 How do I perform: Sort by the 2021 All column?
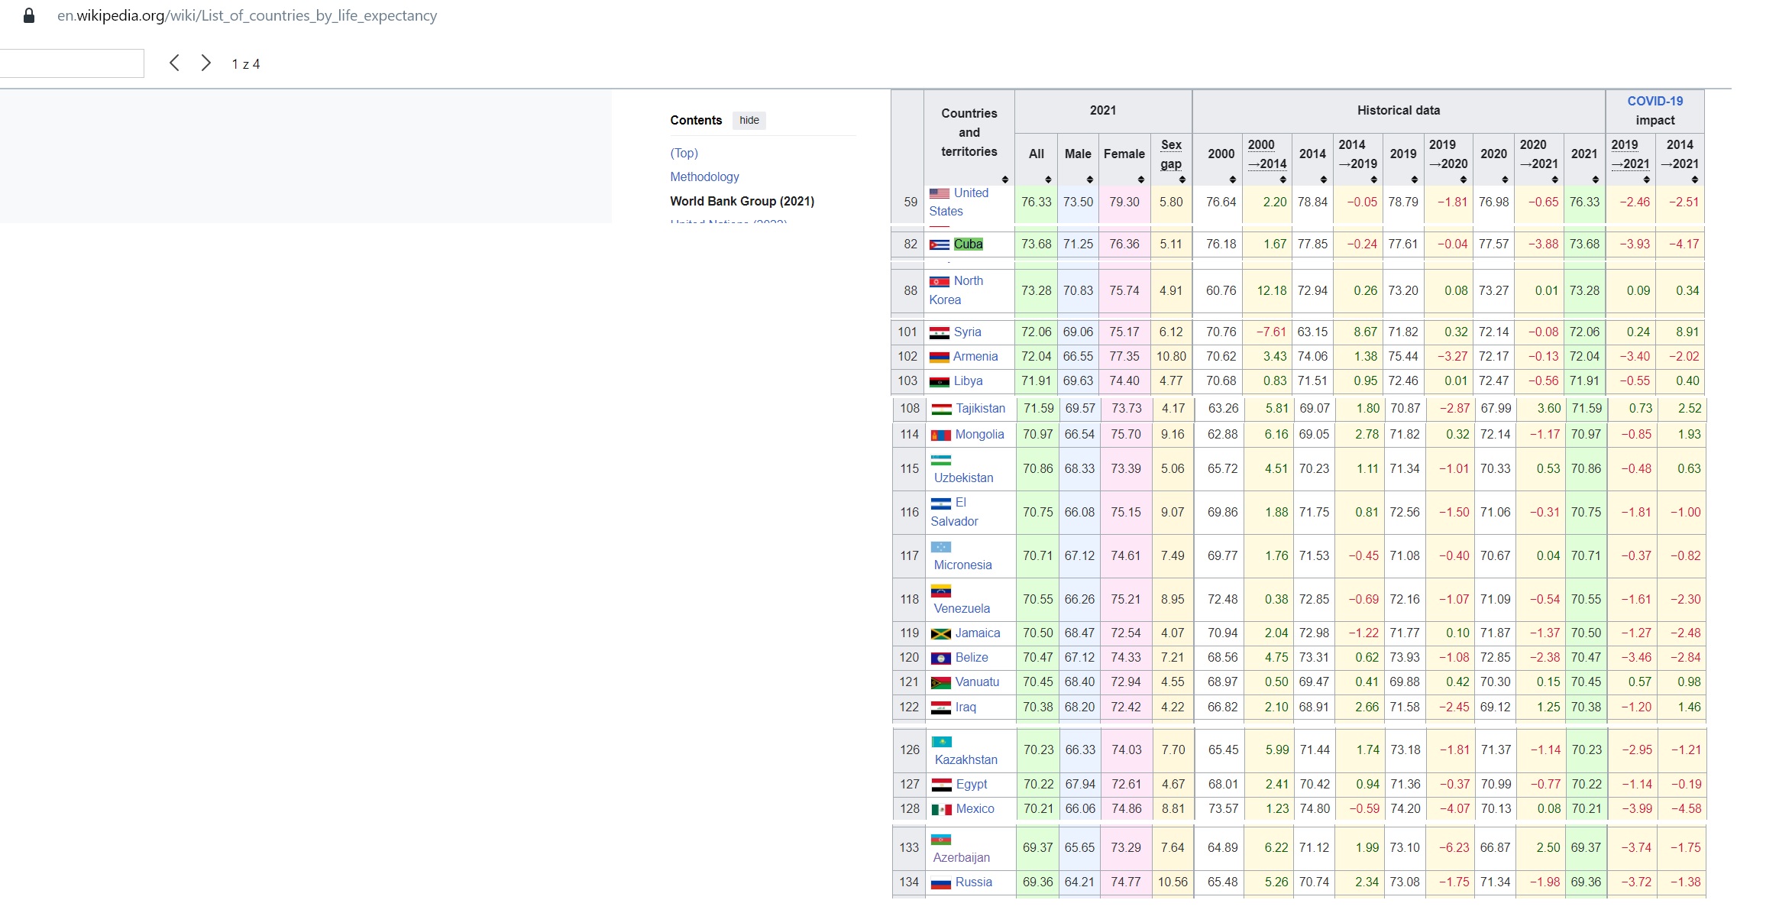pyautogui.click(x=1048, y=180)
